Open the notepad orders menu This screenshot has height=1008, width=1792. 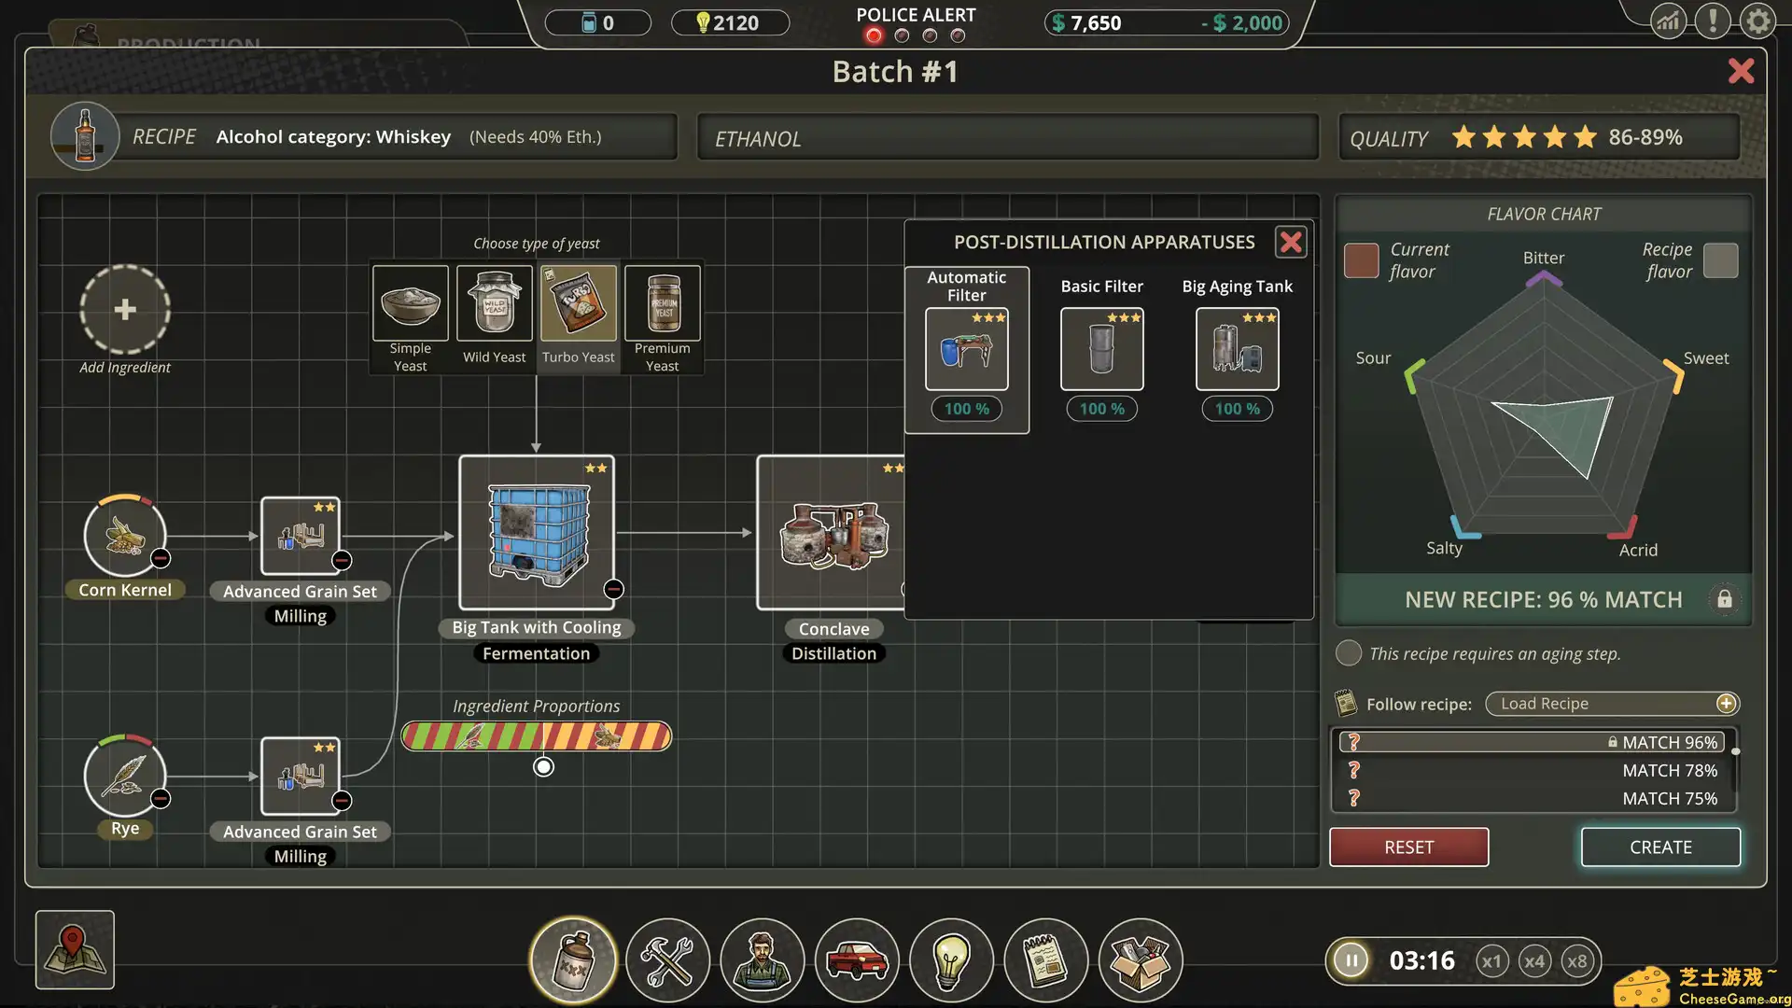[x=1045, y=959]
